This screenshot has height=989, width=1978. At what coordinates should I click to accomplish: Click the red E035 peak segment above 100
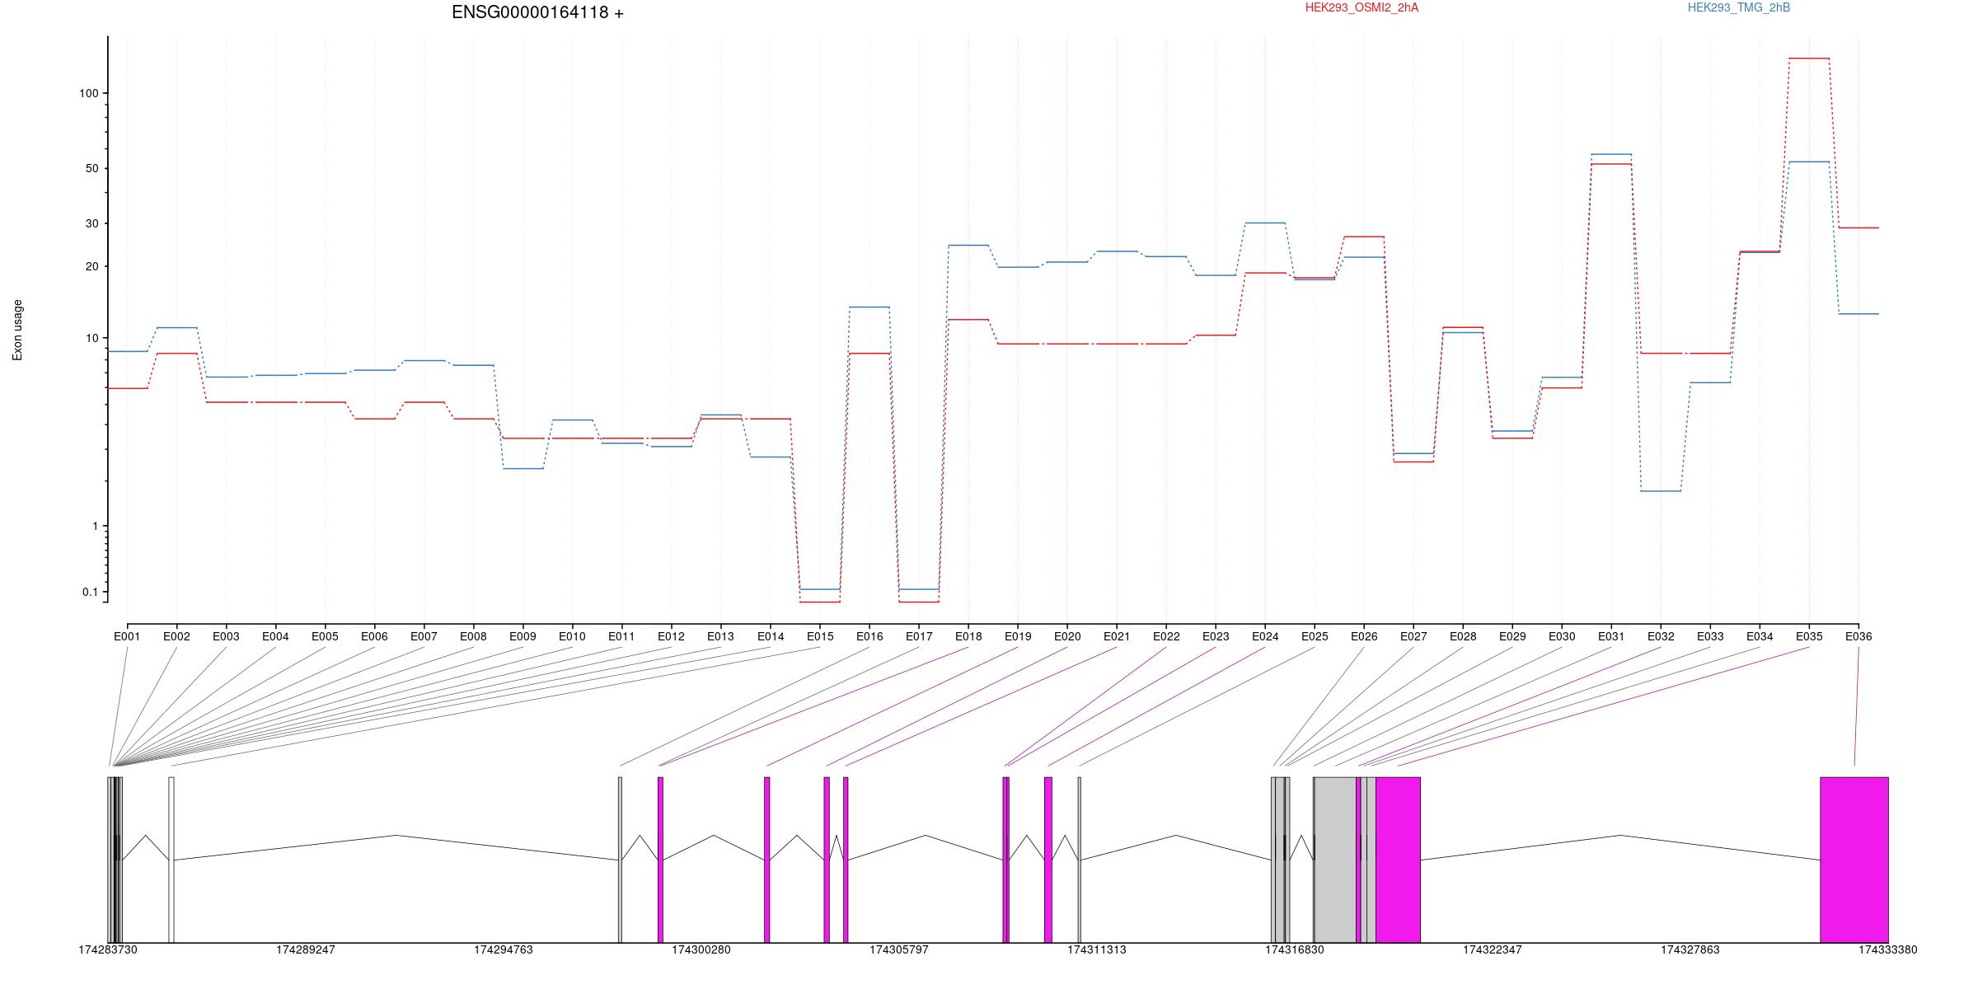1809,59
